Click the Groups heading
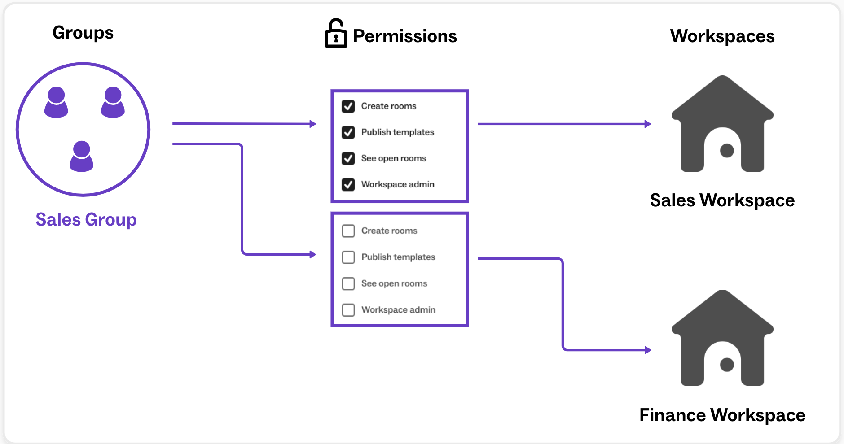The width and height of the screenshot is (844, 444). (83, 33)
